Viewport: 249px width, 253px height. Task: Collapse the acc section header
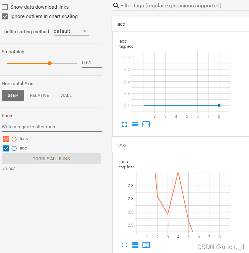tap(181, 24)
